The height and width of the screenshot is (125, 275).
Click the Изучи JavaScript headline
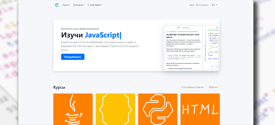tap(91, 35)
